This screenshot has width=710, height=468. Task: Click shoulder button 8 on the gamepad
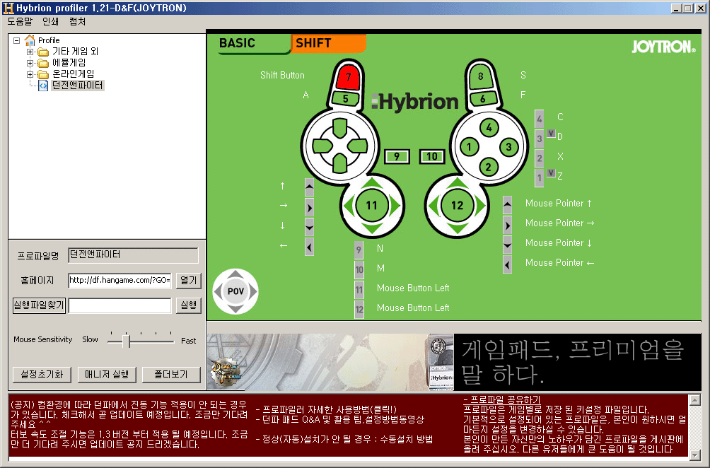(x=480, y=76)
